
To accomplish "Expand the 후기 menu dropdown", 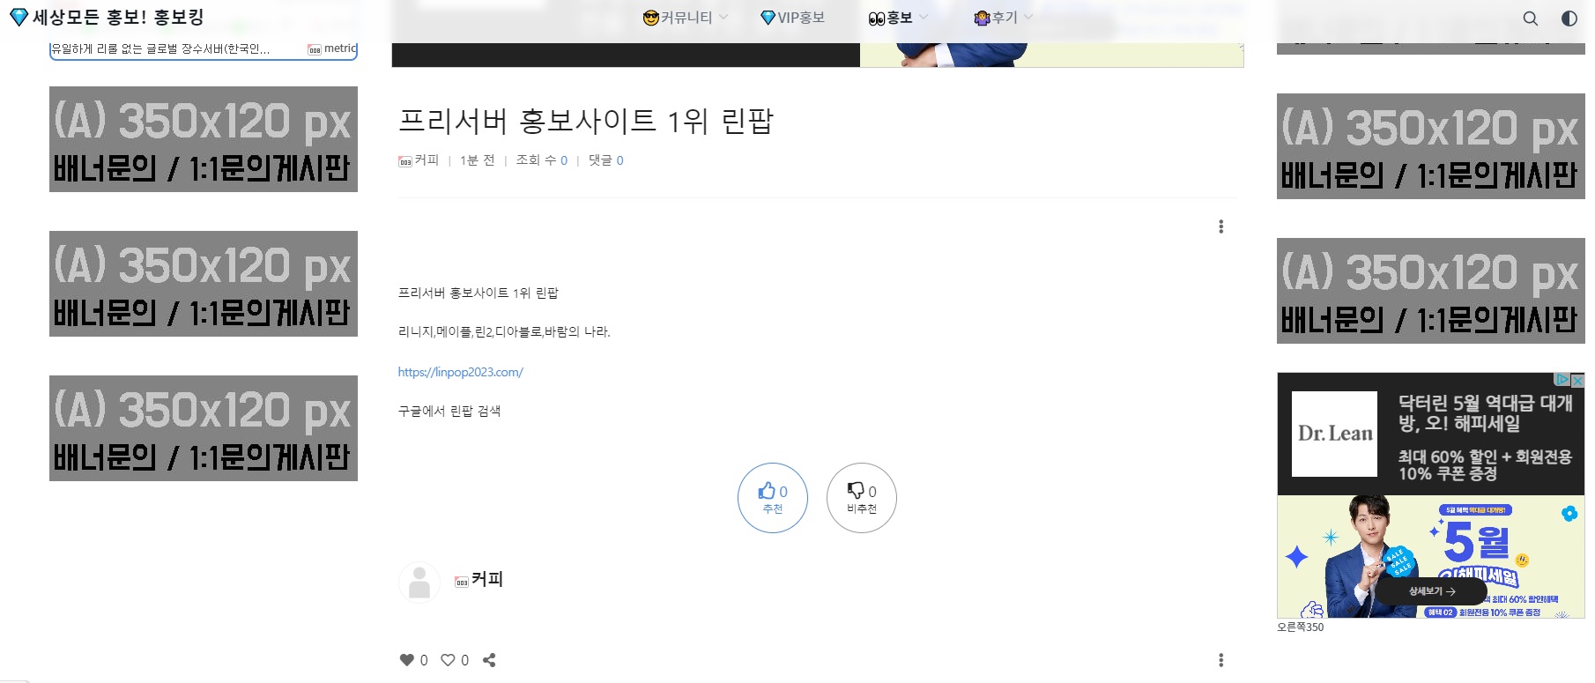I will (x=1004, y=18).
